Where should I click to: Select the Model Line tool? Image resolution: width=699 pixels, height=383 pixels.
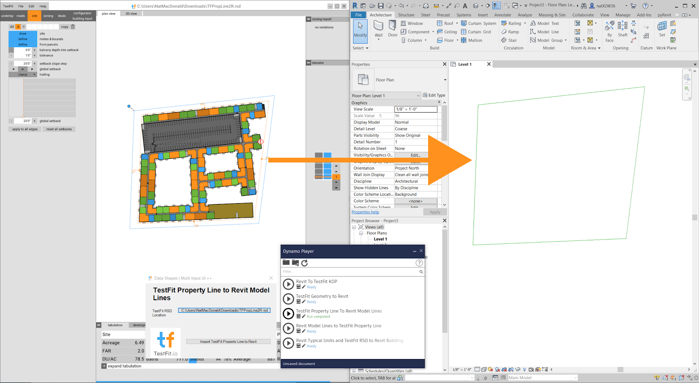(544, 32)
